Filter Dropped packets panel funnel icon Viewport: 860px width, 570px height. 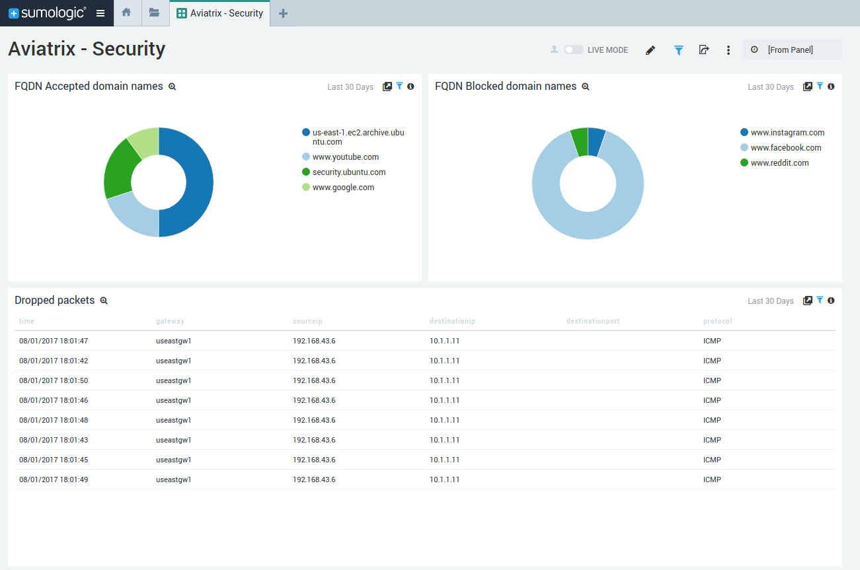[820, 300]
